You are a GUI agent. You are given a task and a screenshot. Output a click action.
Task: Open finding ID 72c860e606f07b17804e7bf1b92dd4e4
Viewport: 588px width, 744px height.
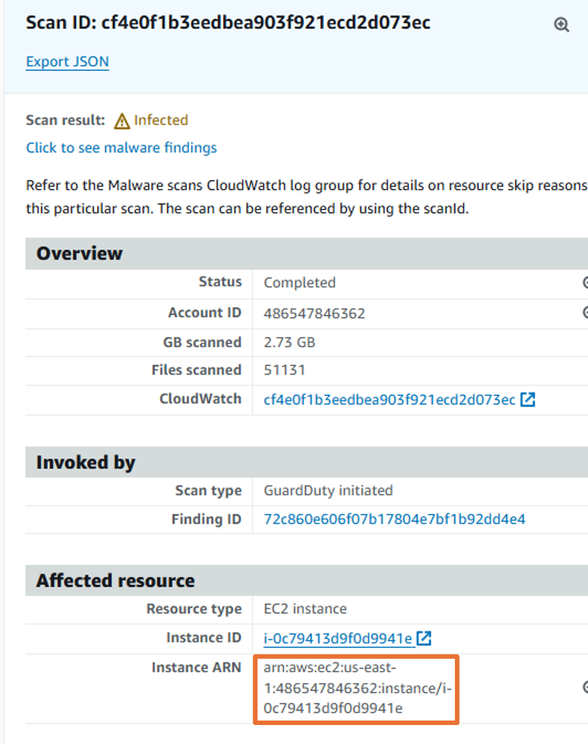point(394,519)
